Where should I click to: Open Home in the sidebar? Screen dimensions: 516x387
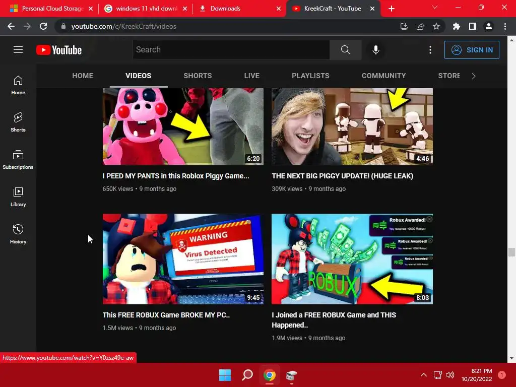(18, 85)
